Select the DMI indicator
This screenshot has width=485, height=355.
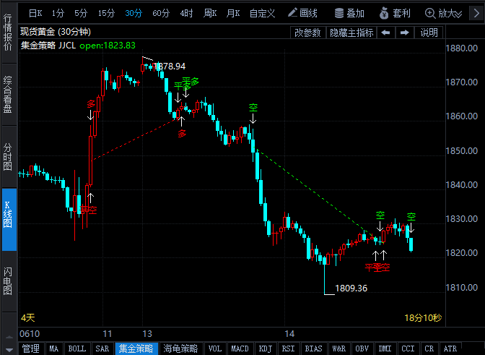[x=385, y=348]
